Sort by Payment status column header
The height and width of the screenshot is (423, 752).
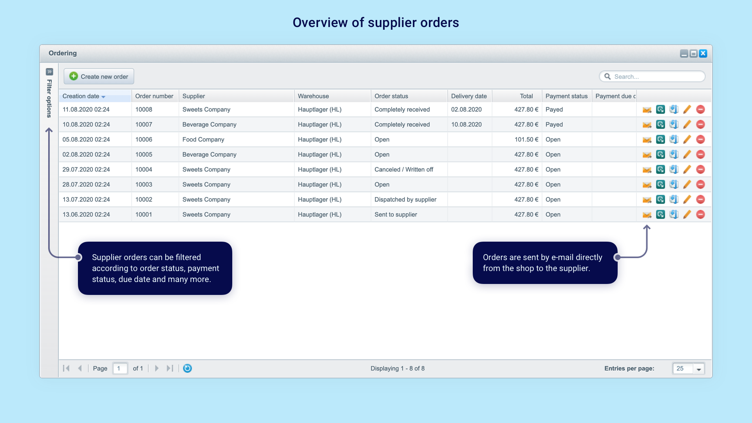click(567, 96)
